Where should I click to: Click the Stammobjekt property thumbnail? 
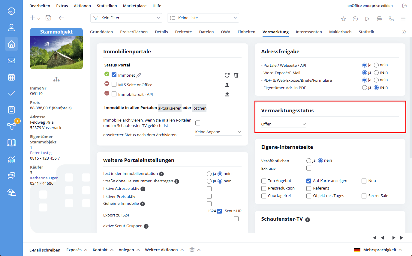pyautogui.click(x=56, y=52)
